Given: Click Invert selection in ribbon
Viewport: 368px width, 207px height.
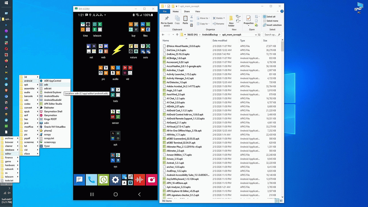Looking at the screenshot, I should (272, 25).
